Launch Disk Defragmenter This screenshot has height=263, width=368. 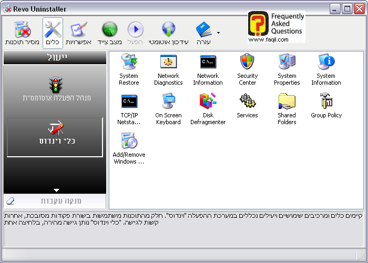(x=208, y=109)
